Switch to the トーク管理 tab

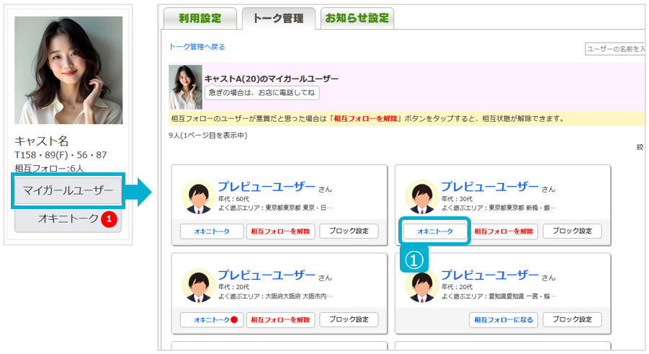(x=278, y=19)
